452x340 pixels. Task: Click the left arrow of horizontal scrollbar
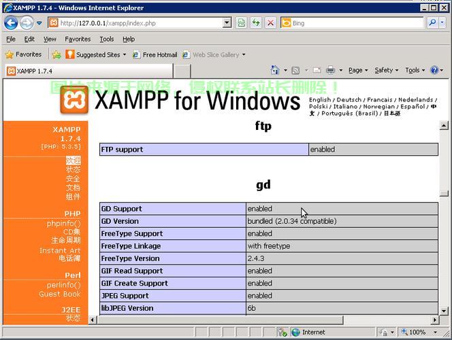93,320
